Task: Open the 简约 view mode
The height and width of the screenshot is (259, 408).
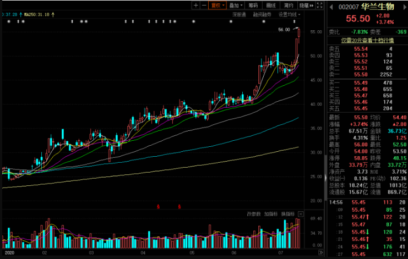Action: click(x=289, y=5)
